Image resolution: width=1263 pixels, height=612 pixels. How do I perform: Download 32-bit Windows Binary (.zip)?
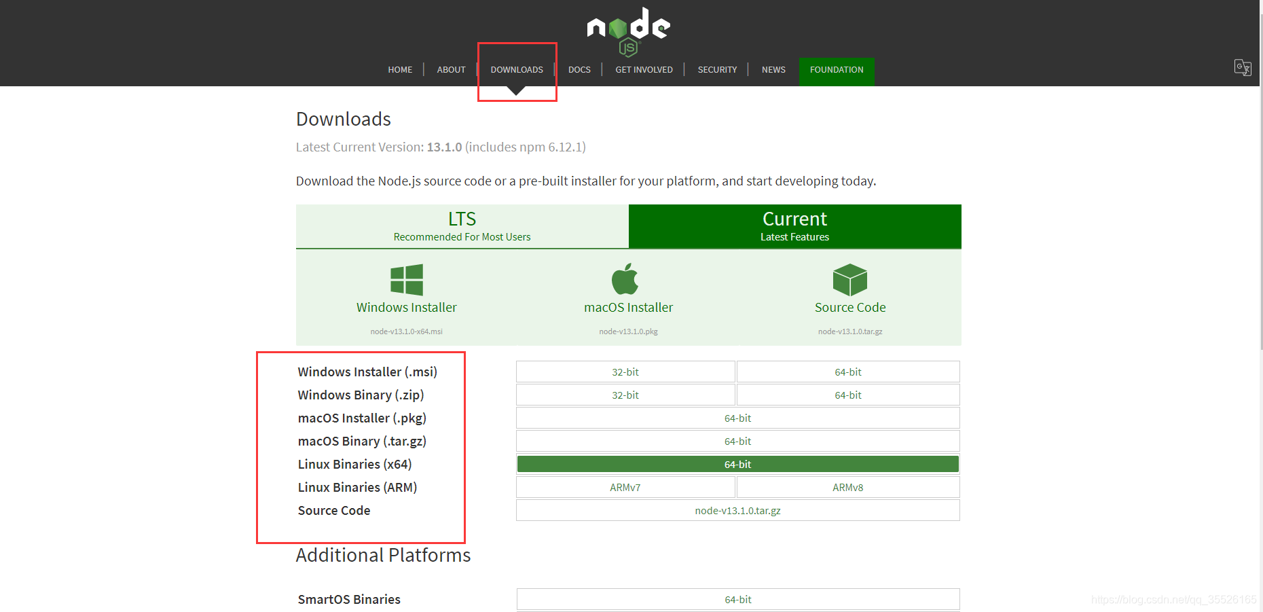pos(625,395)
